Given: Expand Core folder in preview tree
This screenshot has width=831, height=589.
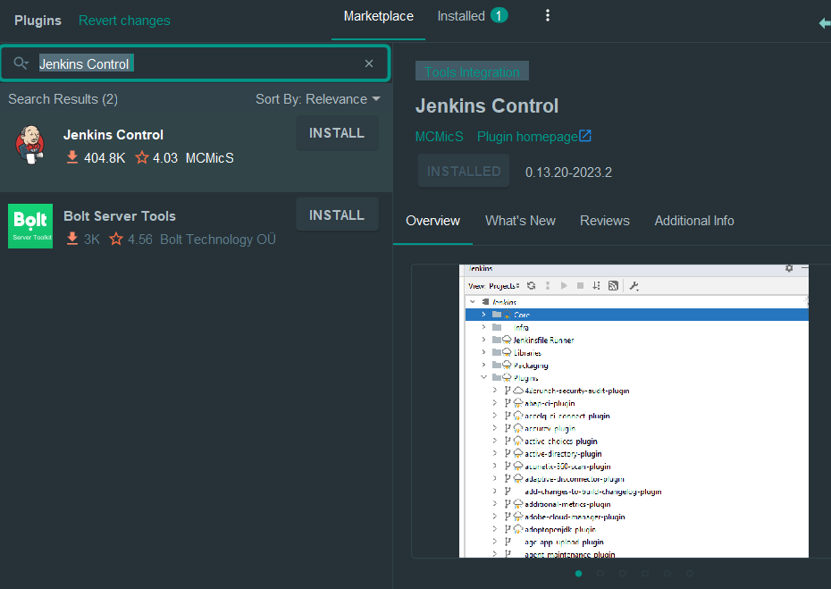Looking at the screenshot, I should coord(483,315).
